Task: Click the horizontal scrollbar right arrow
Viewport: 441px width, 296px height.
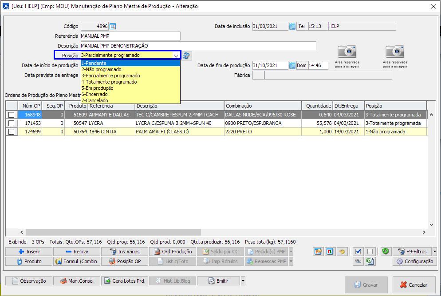Action: pos(424,232)
